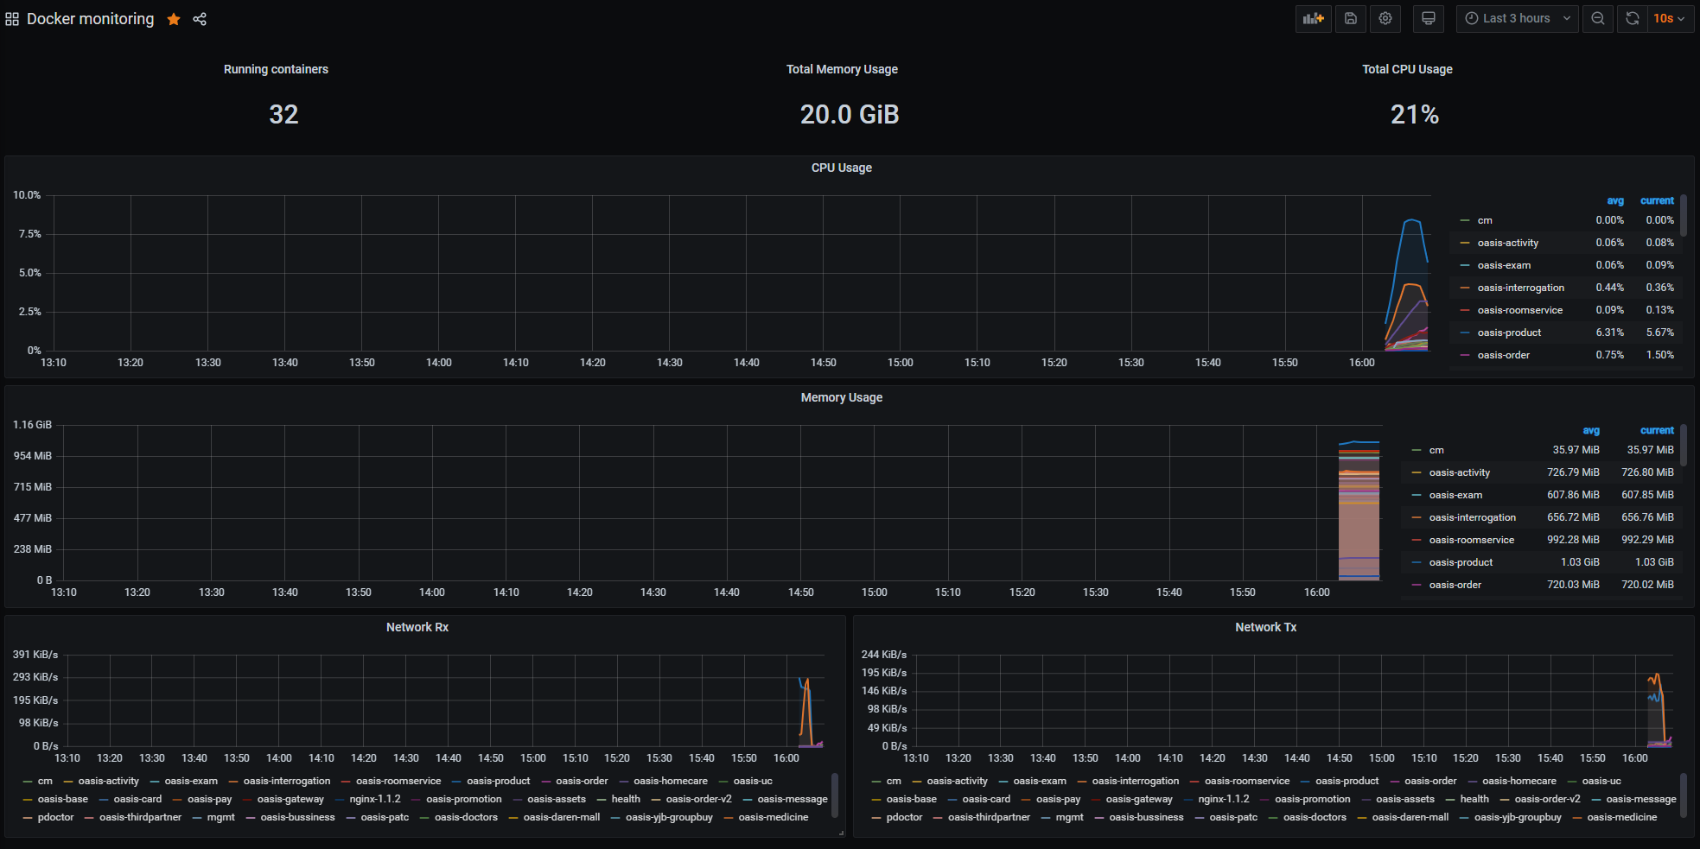Viewport: 1700px width, 849px height.
Task: Toggle oasis-exam series in Memory legend
Action: 1455,495
